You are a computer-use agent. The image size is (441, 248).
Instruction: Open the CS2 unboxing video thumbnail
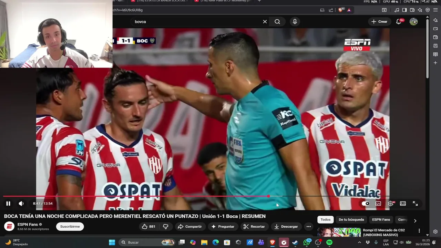point(339,232)
